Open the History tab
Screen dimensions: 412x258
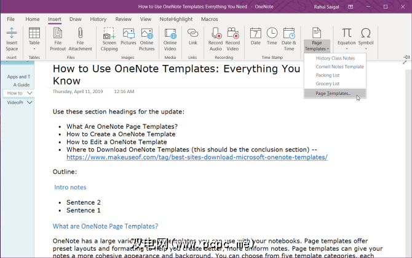coord(98,19)
